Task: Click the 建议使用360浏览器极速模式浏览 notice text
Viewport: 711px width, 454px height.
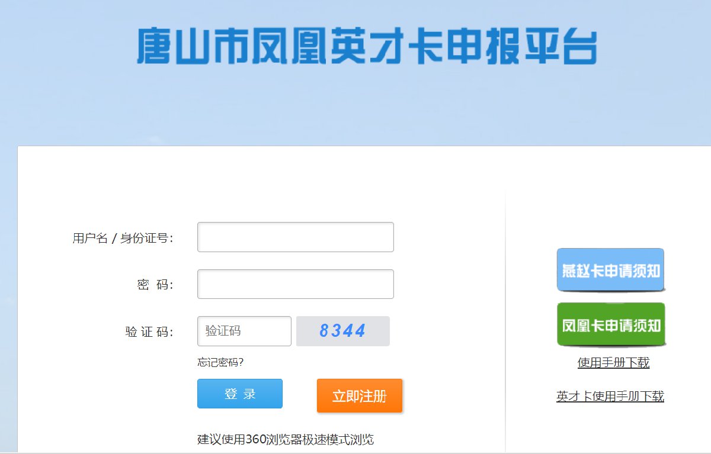Action: 286,439
